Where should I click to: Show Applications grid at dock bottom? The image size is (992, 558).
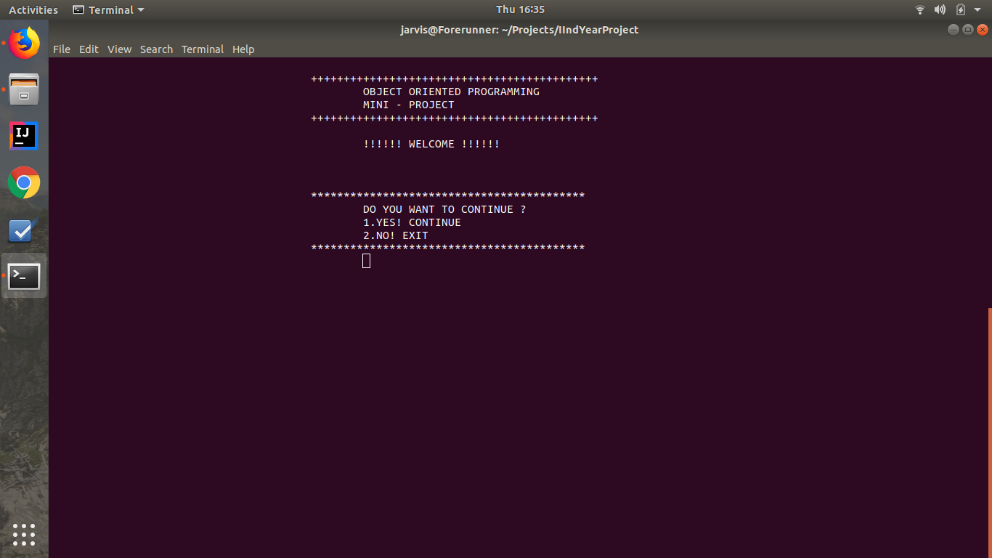[x=24, y=534]
